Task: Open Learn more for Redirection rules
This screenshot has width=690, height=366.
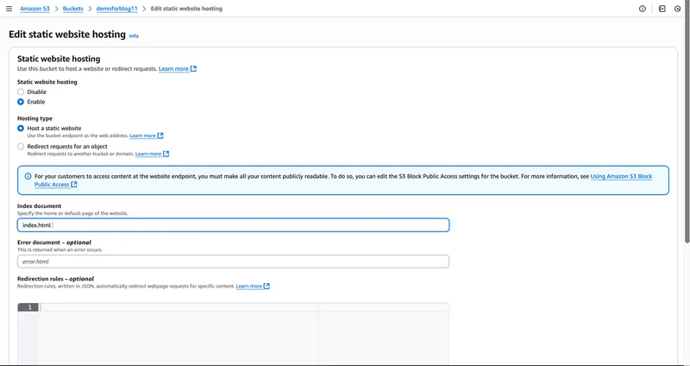Action: [x=249, y=287]
